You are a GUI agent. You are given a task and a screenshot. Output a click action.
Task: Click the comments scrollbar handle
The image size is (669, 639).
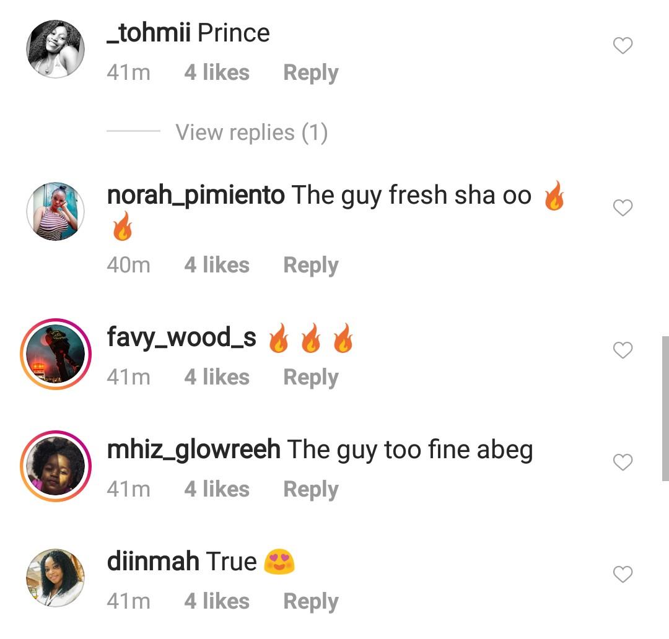[x=665, y=409]
